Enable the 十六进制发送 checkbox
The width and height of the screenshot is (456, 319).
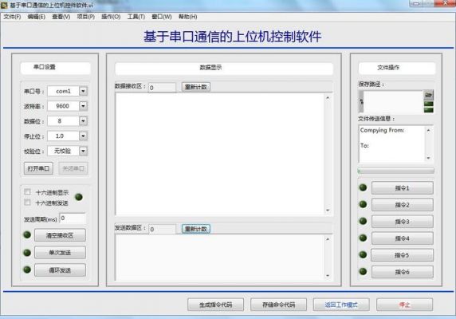(27, 203)
